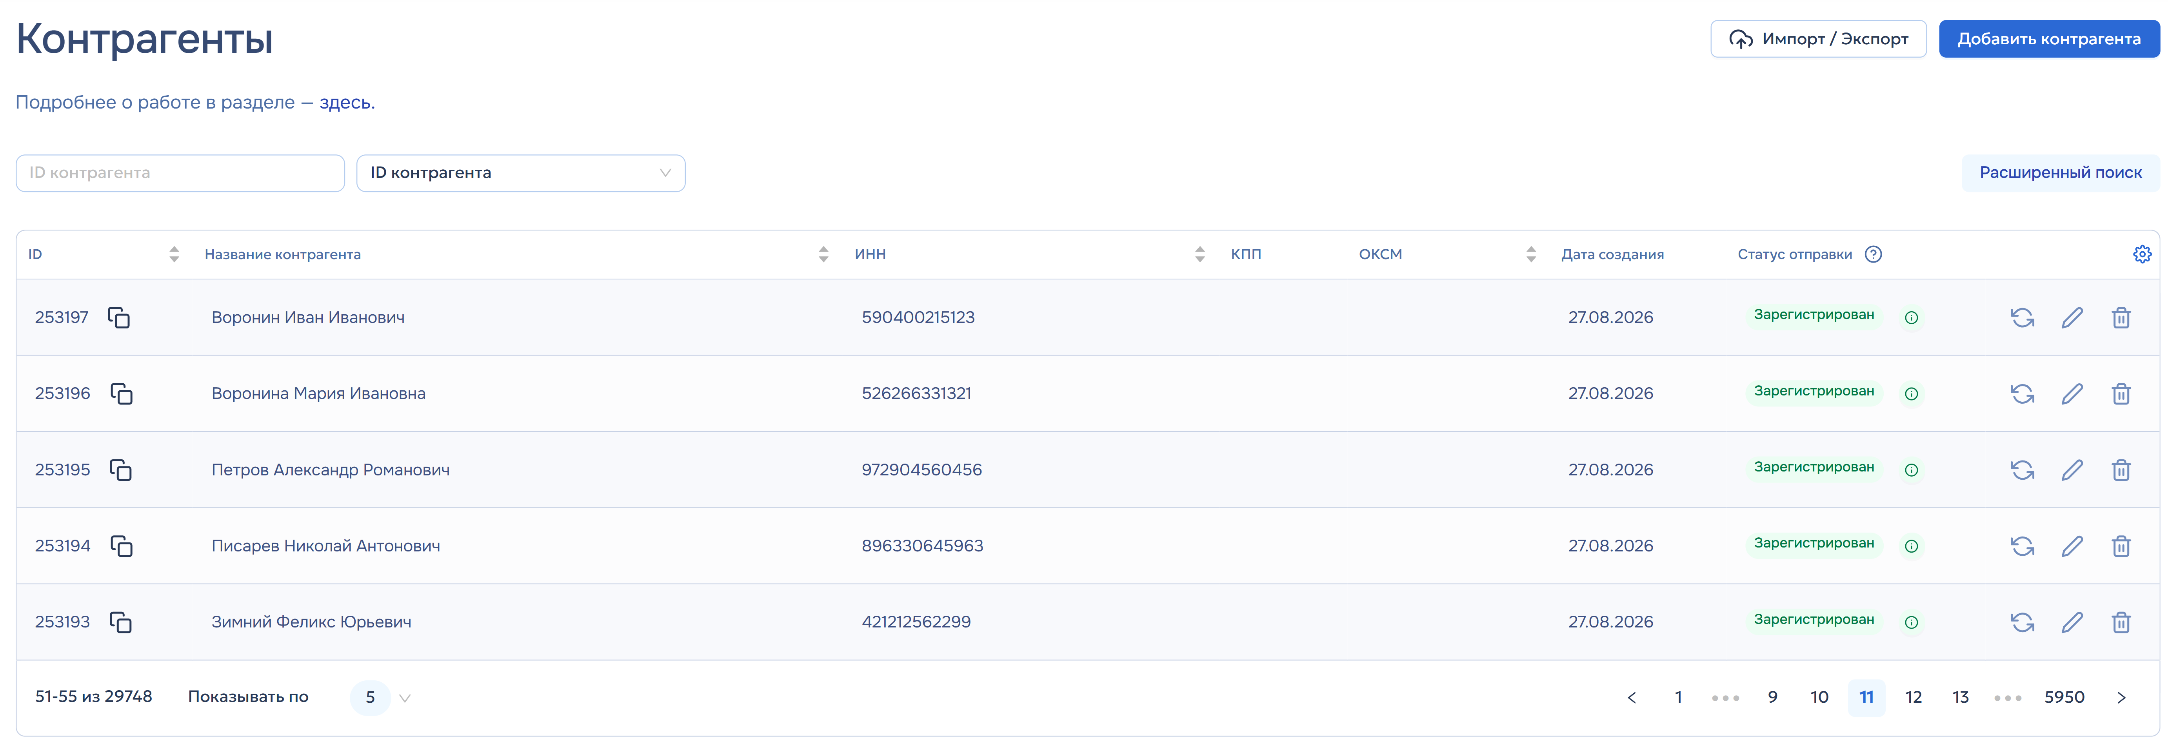Copy ID 253193 to clipboard
This screenshot has width=2168, height=756.
[x=121, y=622]
